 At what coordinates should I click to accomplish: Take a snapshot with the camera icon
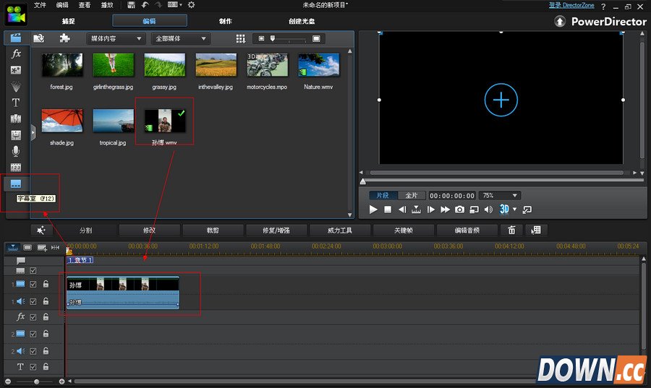(459, 210)
